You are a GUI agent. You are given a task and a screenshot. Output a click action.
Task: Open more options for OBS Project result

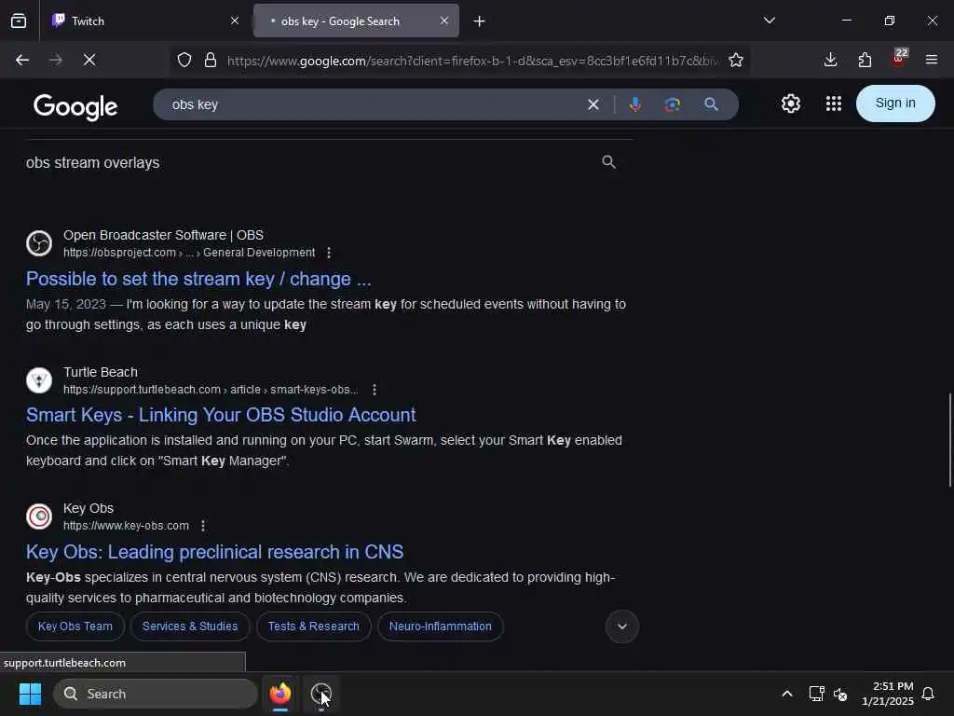329,253
